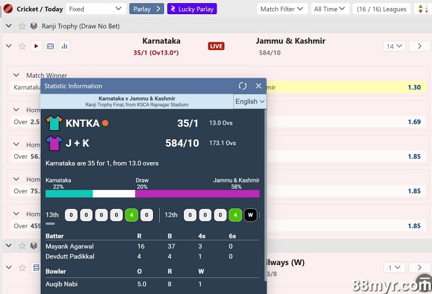432x294 pixels.
Task: Open Lucky Parlay
Action: click(192, 9)
